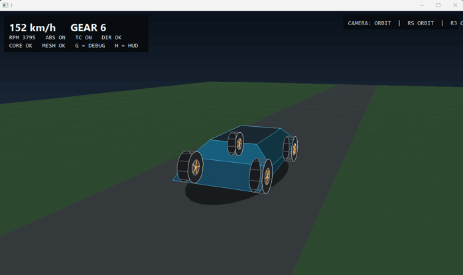463x275 pixels.
Task: Click the GEAR 6 indicator
Action: [88, 28]
